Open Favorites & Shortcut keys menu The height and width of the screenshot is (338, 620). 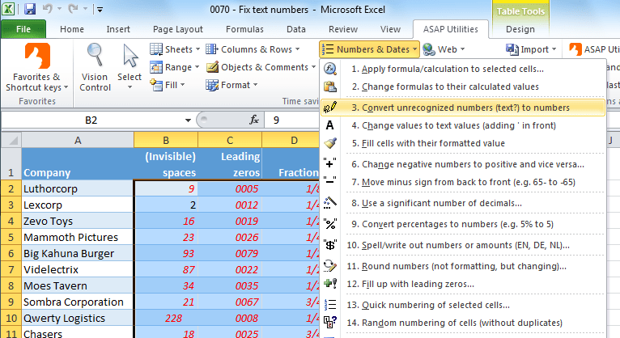(x=36, y=67)
